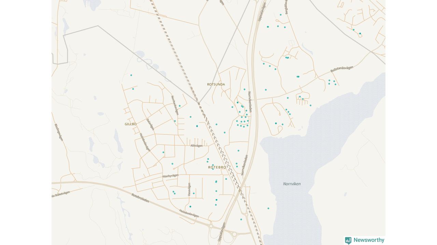Open the Newsworthy text link
The width and height of the screenshot is (437, 245).
coord(369,240)
